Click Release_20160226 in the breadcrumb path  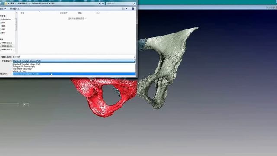click(39, 3)
